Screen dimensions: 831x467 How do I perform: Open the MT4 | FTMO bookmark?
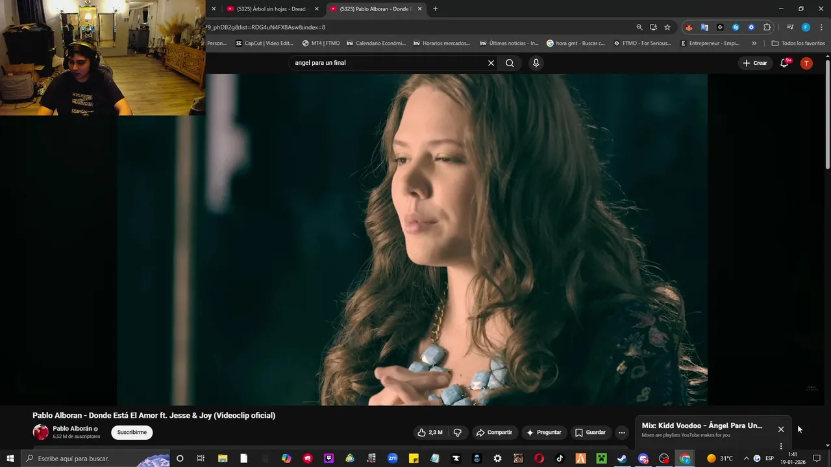(321, 43)
